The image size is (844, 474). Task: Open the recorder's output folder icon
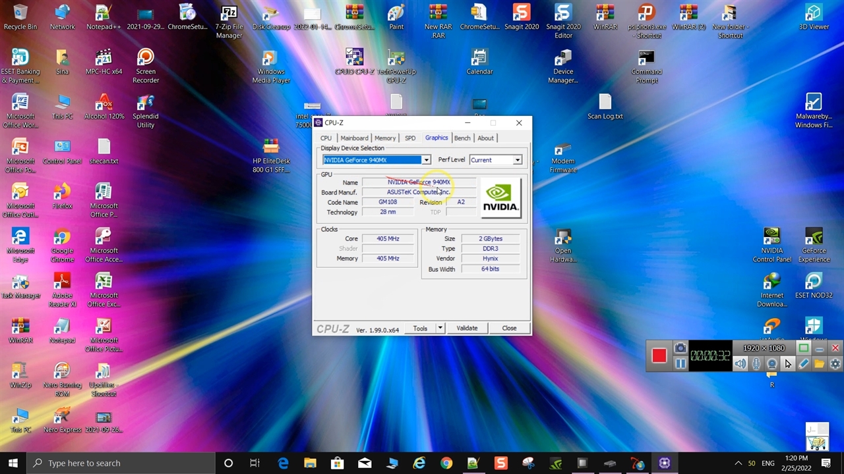coord(819,364)
